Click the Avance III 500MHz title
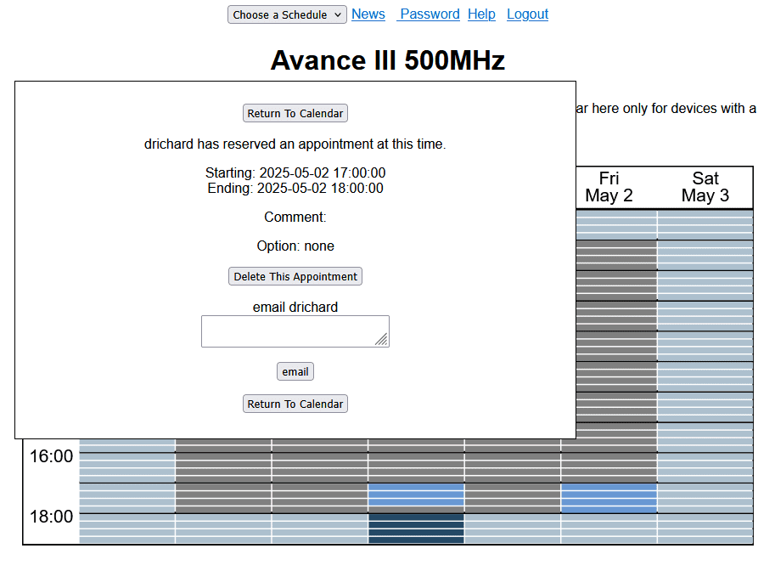Image resolution: width=775 pixels, height=571 pixels. click(387, 59)
